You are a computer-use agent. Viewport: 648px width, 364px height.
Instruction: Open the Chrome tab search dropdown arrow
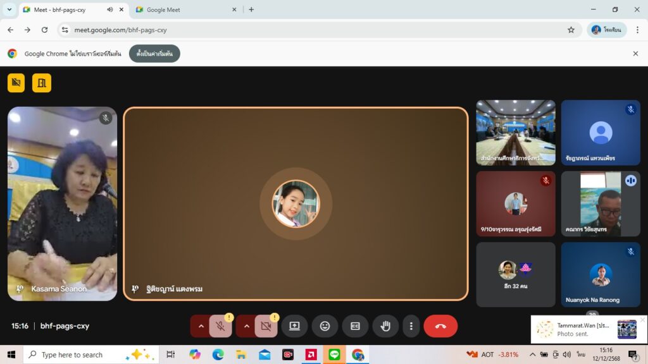tap(9, 9)
